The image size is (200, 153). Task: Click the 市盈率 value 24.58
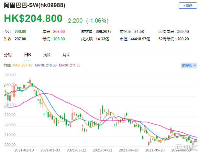coord(139,32)
